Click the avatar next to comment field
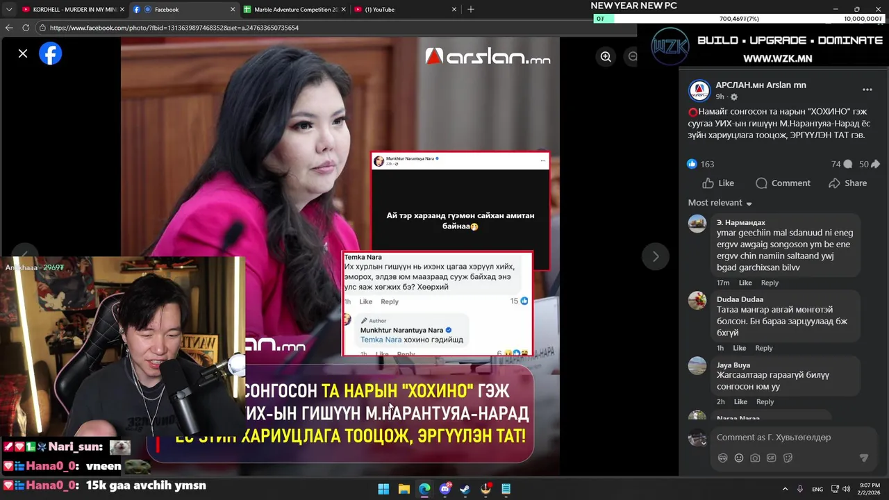Image resolution: width=889 pixels, height=500 pixels. [x=697, y=438]
